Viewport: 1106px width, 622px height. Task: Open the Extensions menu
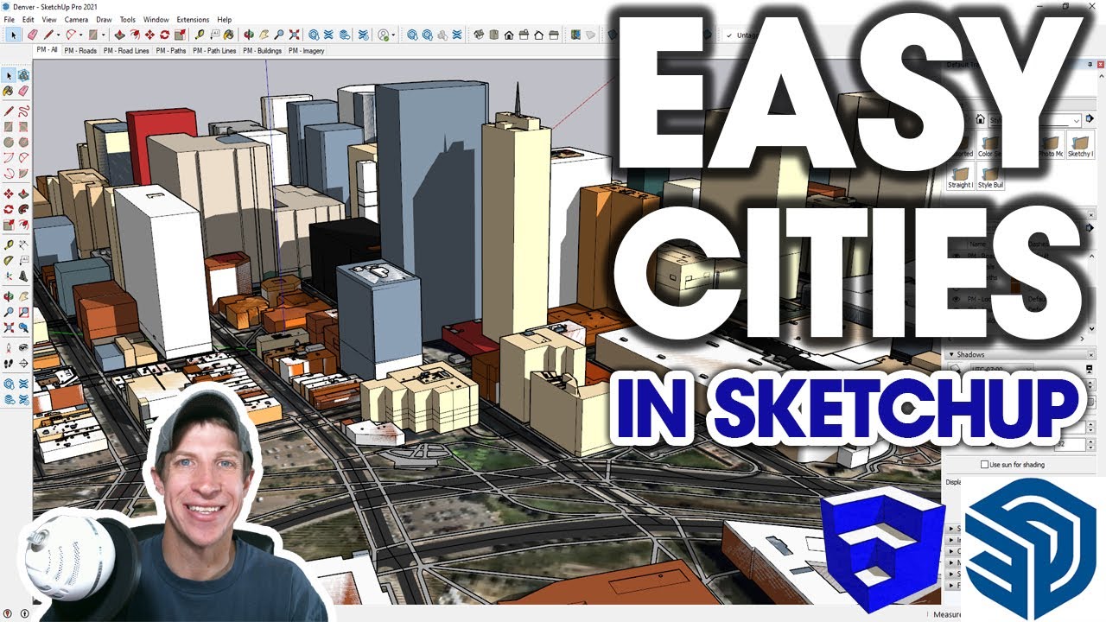tap(193, 19)
